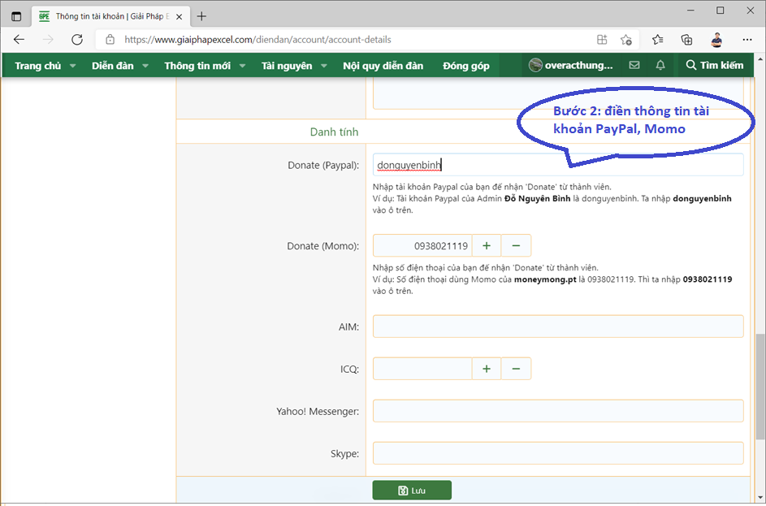Open the notifications bell icon
The width and height of the screenshot is (766, 506).
tap(660, 65)
